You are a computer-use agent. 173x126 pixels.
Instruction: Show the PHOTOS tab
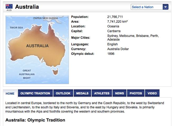pyautogui.click(x=136, y=93)
